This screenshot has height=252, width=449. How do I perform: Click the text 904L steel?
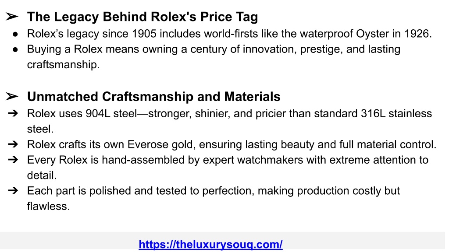pyautogui.click(x=111, y=114)
